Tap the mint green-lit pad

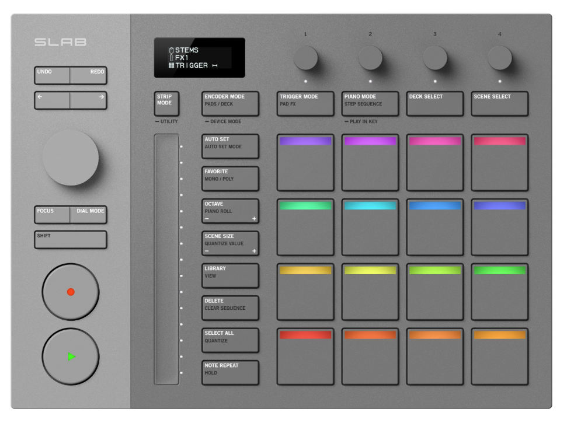click(305, 227)
